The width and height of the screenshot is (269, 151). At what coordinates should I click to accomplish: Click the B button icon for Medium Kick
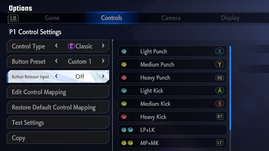pyautogui.click(x=220, y=104)
